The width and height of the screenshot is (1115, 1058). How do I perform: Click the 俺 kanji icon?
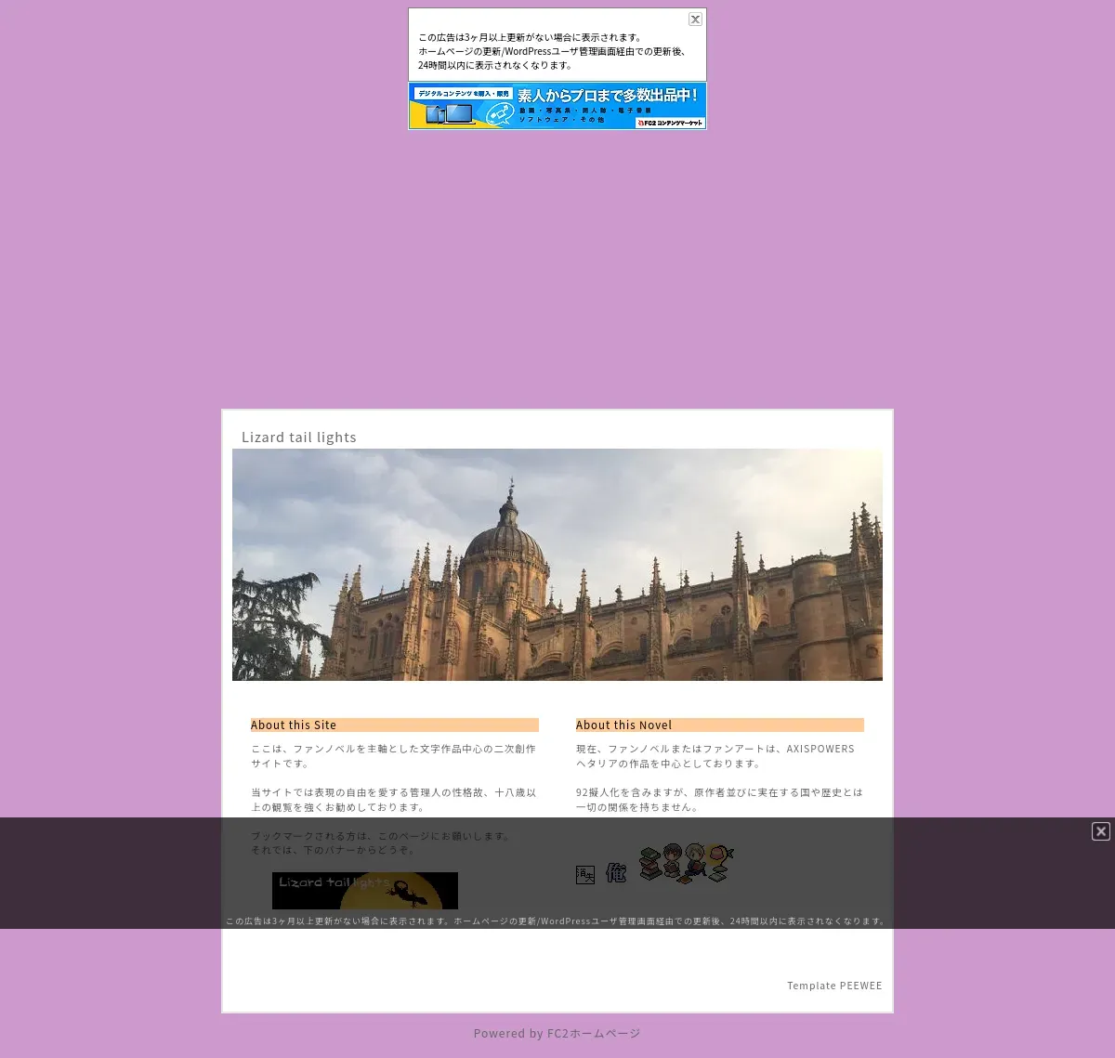[616, 873]
